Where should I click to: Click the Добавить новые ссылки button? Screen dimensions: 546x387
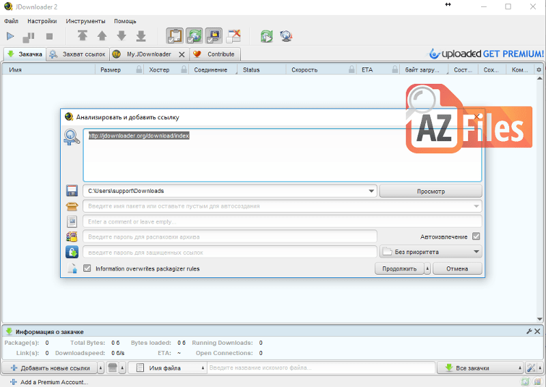click(x=50, y=368)
